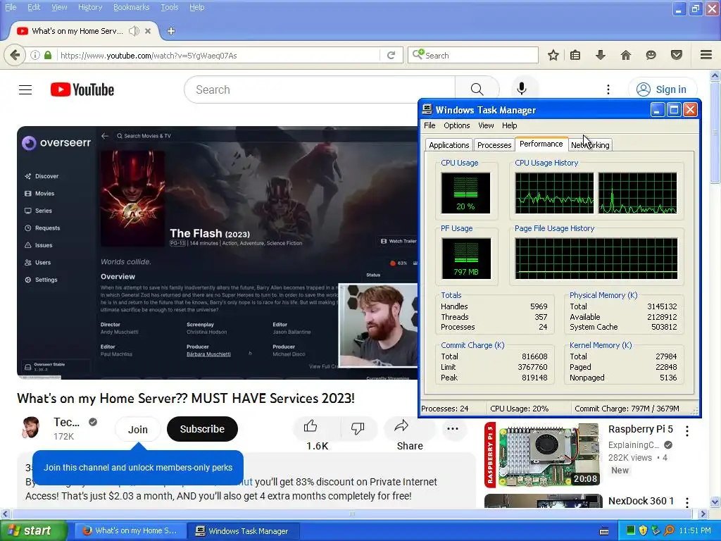Open Task Manager View menu
This screenshot has height=541, width=721.
[486, 125]
